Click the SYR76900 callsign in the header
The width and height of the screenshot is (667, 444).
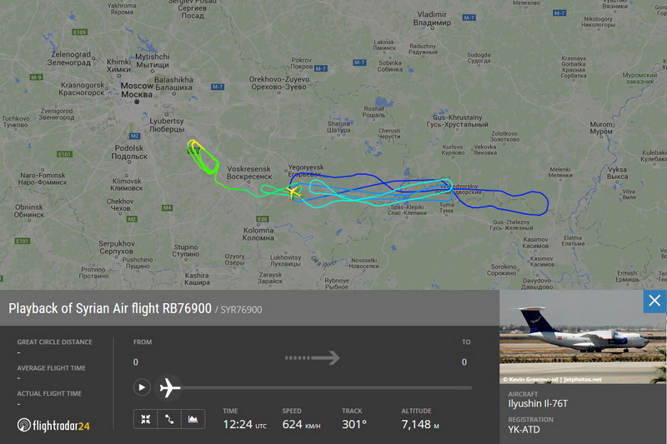[x=241, y=310]
